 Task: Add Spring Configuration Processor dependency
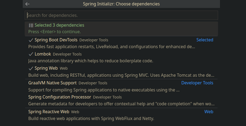tap(60, 97)
